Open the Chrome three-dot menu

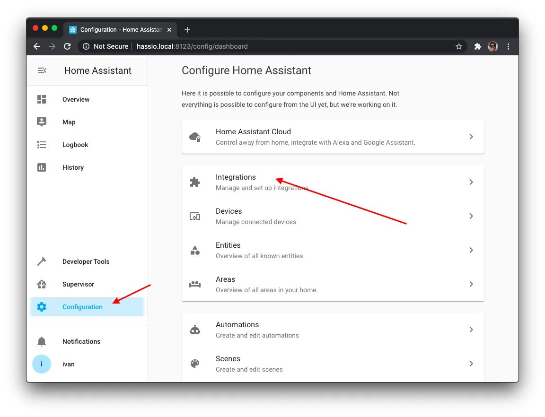click(508, 46)
